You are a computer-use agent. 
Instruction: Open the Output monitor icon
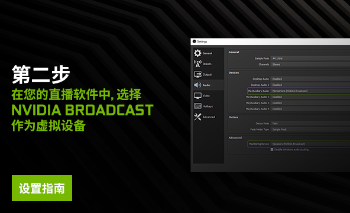pos(197,75)
